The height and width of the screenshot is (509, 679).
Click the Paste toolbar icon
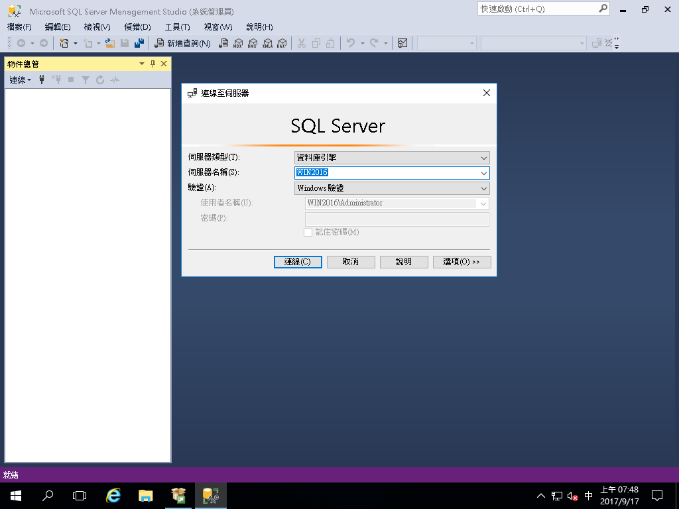point(330,43)
